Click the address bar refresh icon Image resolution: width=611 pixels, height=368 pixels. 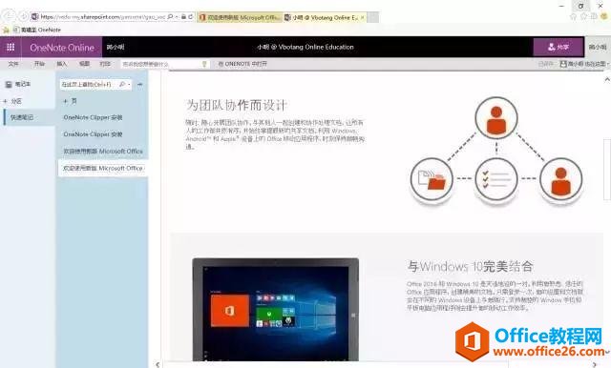pos(190,17)
